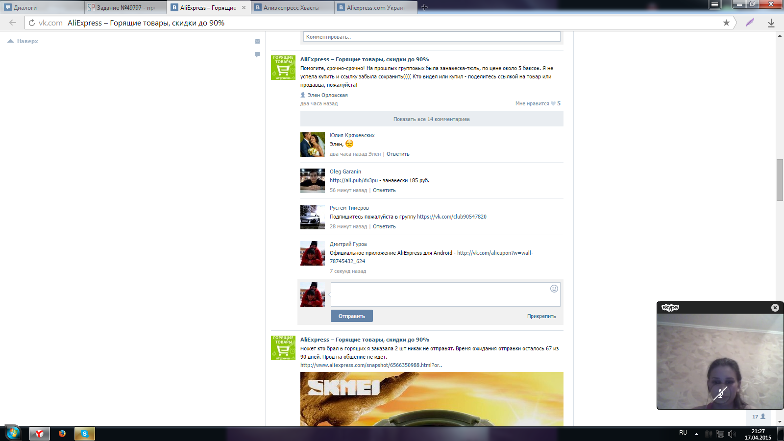
Task: Click the group avatar of the second post
Action: tap(283, 348)
